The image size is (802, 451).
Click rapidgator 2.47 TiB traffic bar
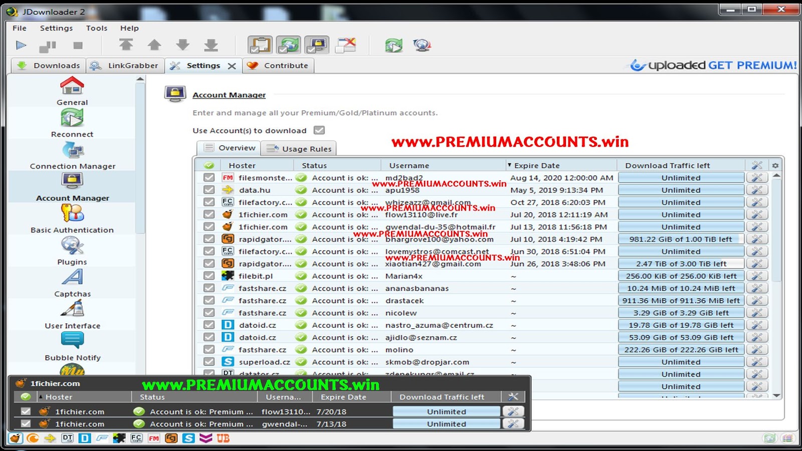coord(681,264)
